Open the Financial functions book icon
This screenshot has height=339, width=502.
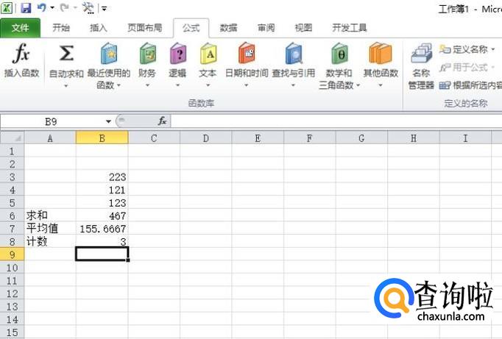[147, 54]
